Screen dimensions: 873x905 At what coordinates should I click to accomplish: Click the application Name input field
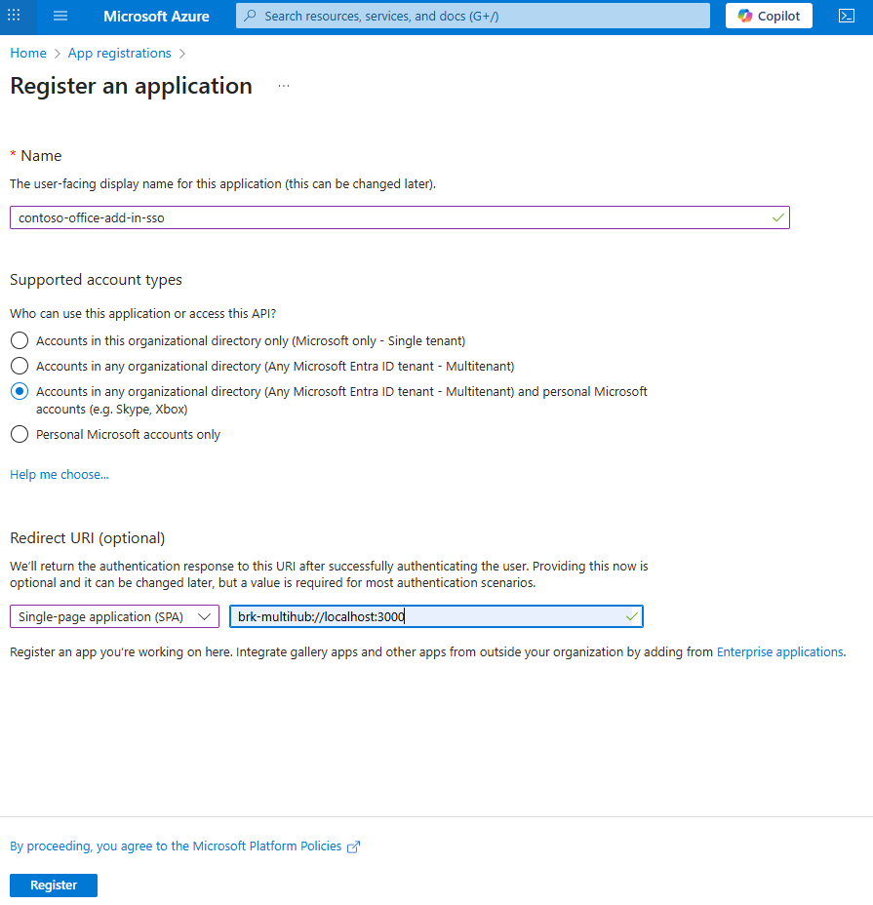click(x=399, y=216)
